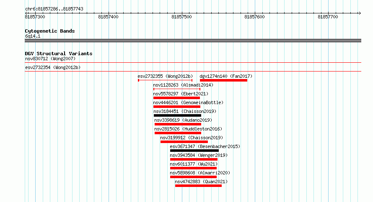Click the red dgv1274n140 variant bar
This screenshot has width=373, height=202.
pos(224,80)
